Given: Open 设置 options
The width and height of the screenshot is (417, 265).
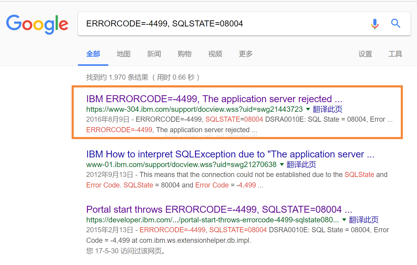Looking at the screenshot, I should [x=365, y=54].
